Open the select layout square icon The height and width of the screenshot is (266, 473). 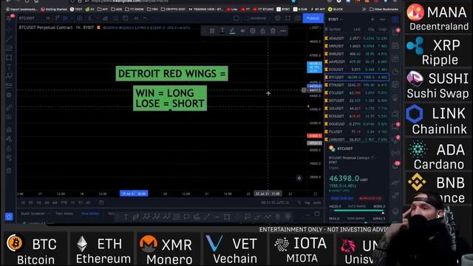pos(236,18)
